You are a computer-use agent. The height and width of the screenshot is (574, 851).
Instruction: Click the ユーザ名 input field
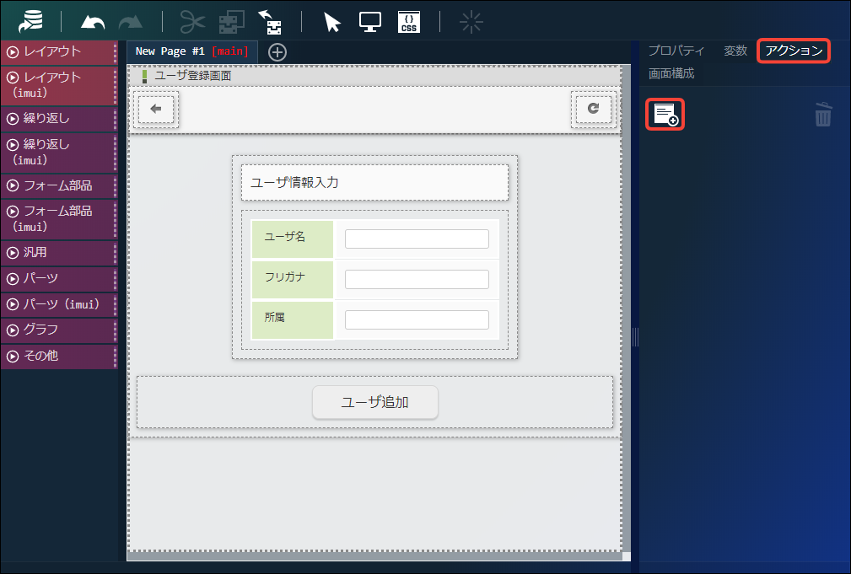417,239
